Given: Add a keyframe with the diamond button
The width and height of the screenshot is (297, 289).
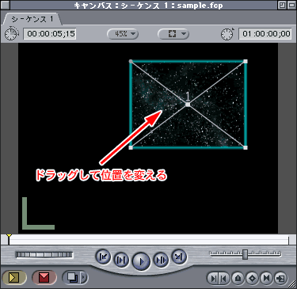Looking at the screenshot, I should 253,278.
